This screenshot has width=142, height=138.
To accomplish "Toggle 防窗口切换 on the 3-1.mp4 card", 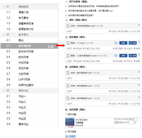I will [x=84, y=48].
